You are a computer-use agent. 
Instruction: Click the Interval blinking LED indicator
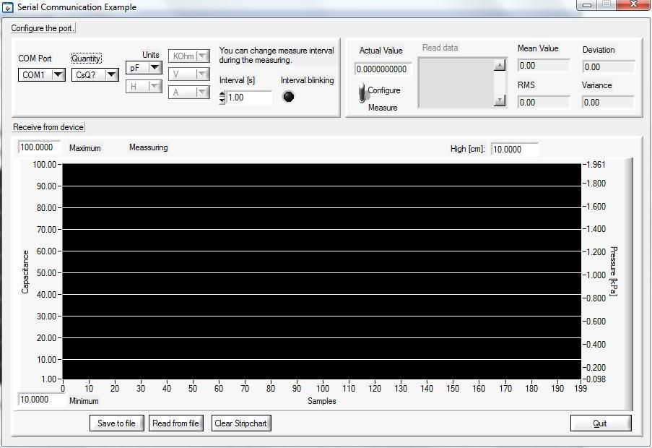(288, 97)
